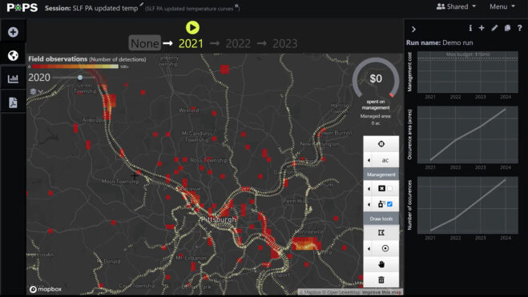Edit the session name with the pencil icon
This screenshot has height=297, width=528.
pyautogui.click(x=142, y=5)
